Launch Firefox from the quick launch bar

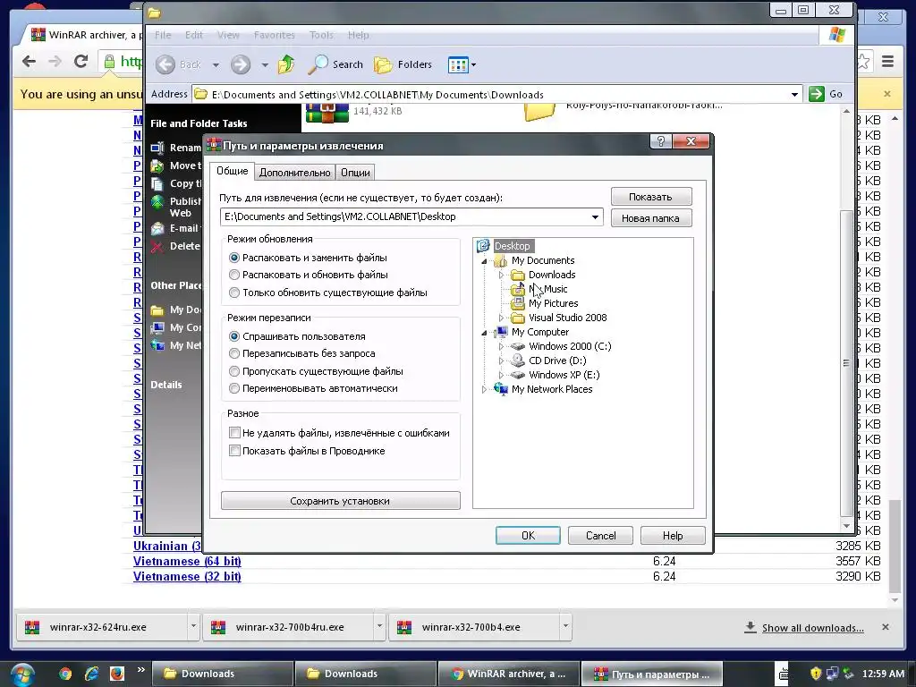click(117, 674)
